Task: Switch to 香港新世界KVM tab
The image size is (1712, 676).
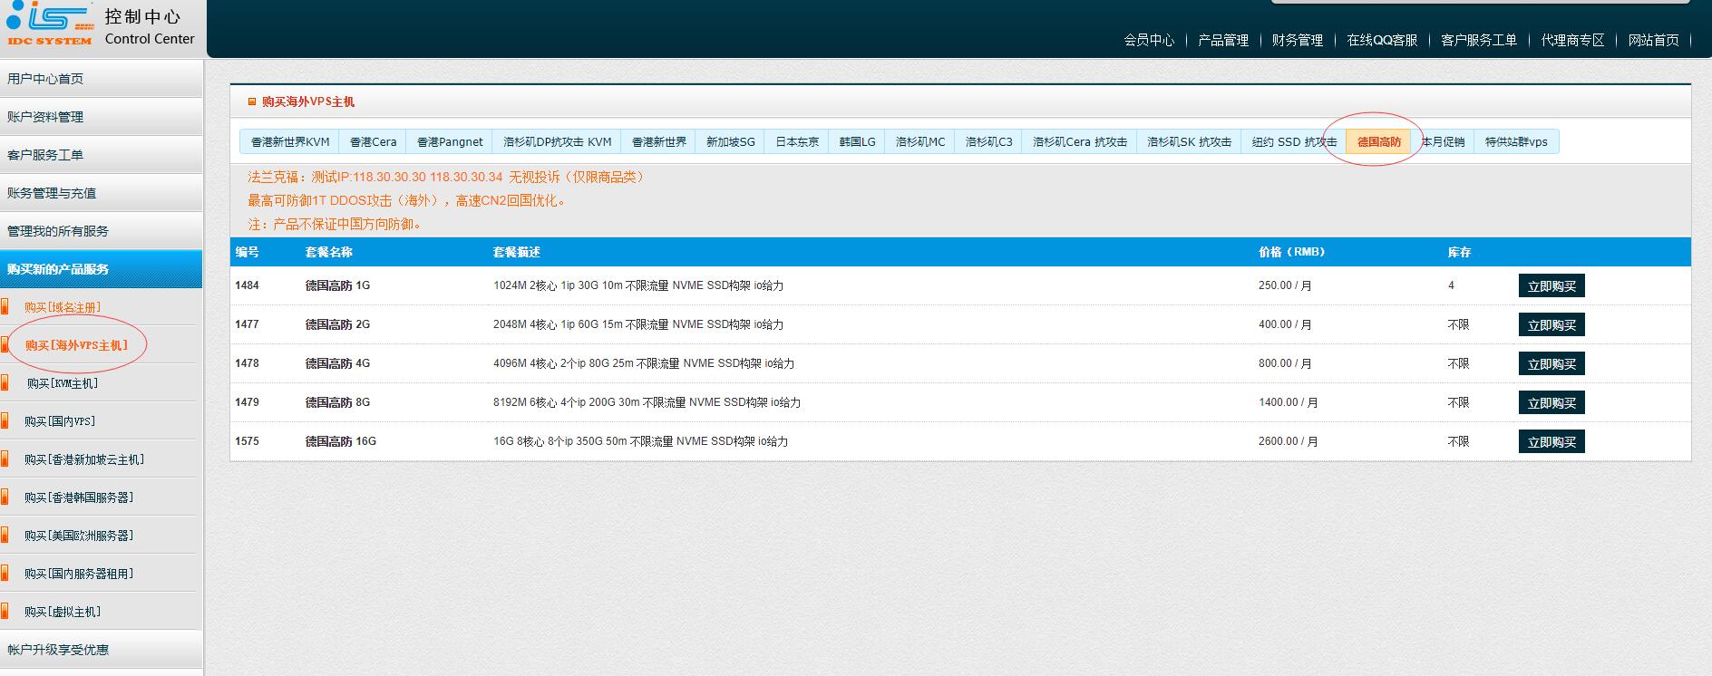Action: 290,142
